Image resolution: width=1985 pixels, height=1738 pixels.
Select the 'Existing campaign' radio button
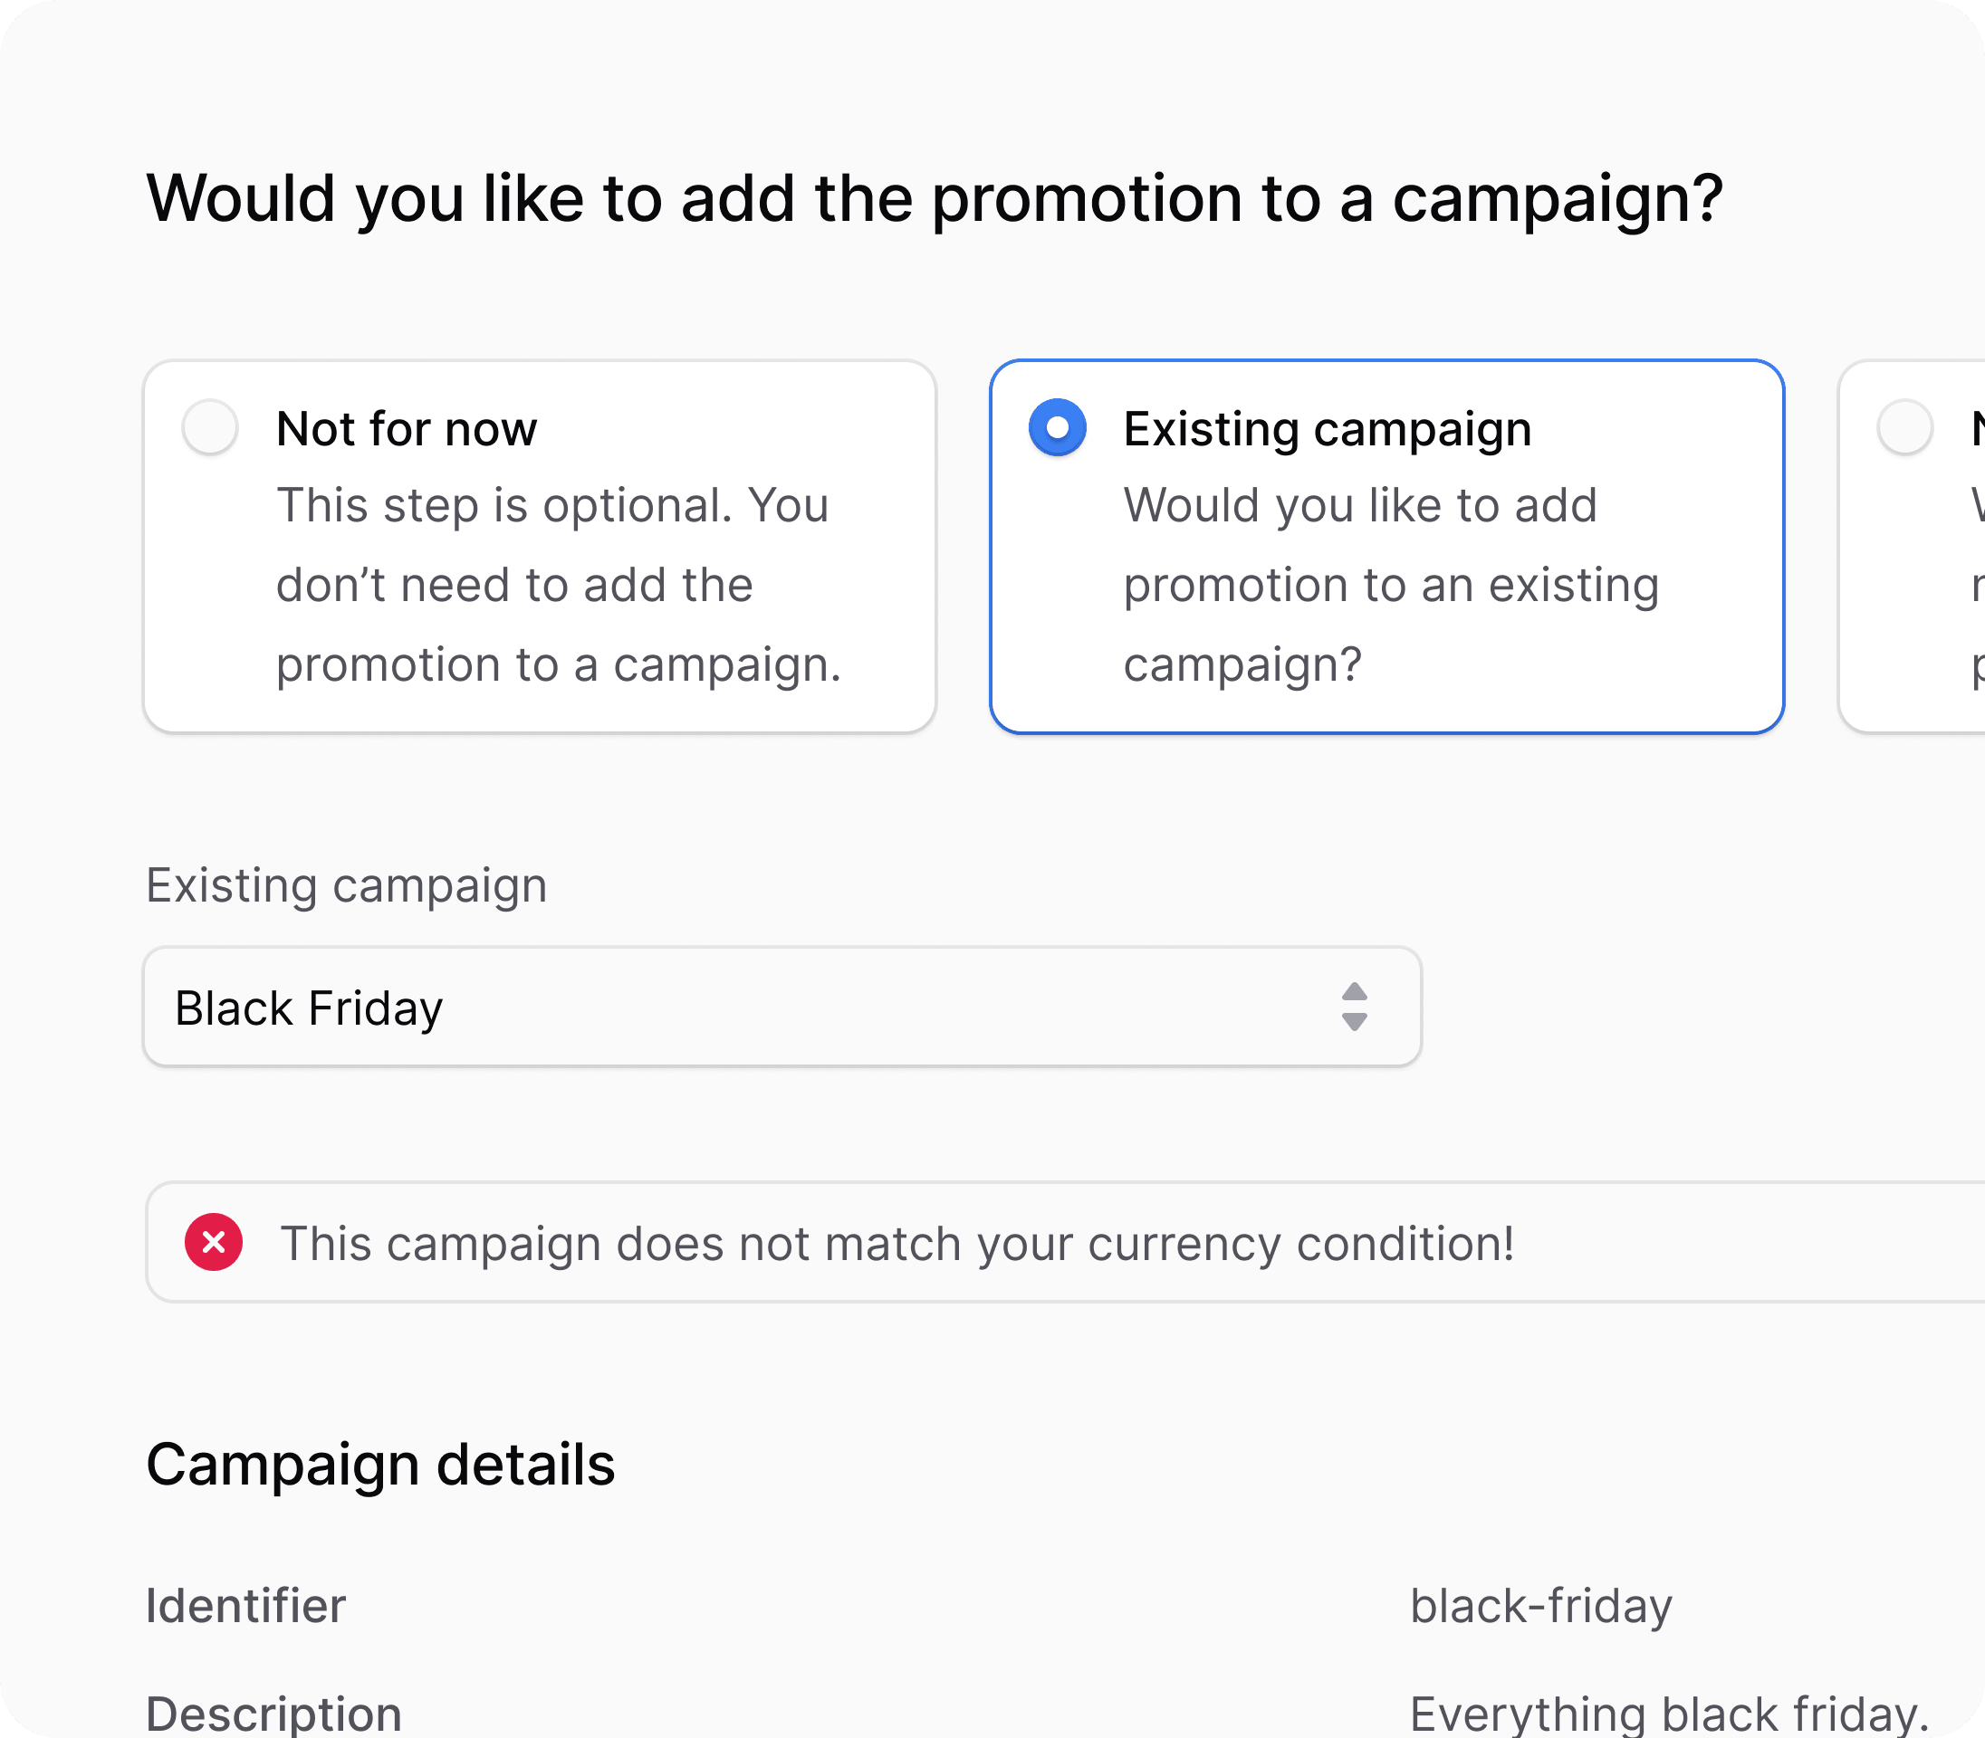pos(1058,427)
